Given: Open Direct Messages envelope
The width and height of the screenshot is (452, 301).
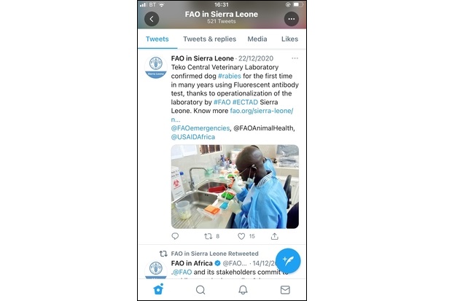Looking at the screenshot, I should click(x=285, y=290).
